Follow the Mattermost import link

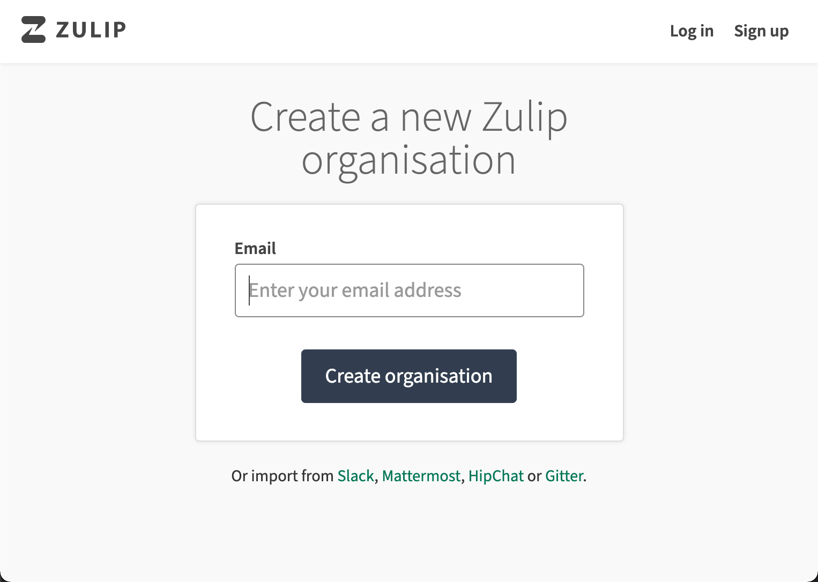(421, 476)
